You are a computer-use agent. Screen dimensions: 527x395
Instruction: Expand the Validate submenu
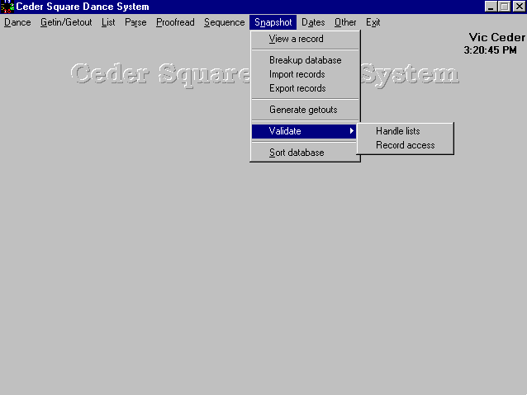point(304,131)
